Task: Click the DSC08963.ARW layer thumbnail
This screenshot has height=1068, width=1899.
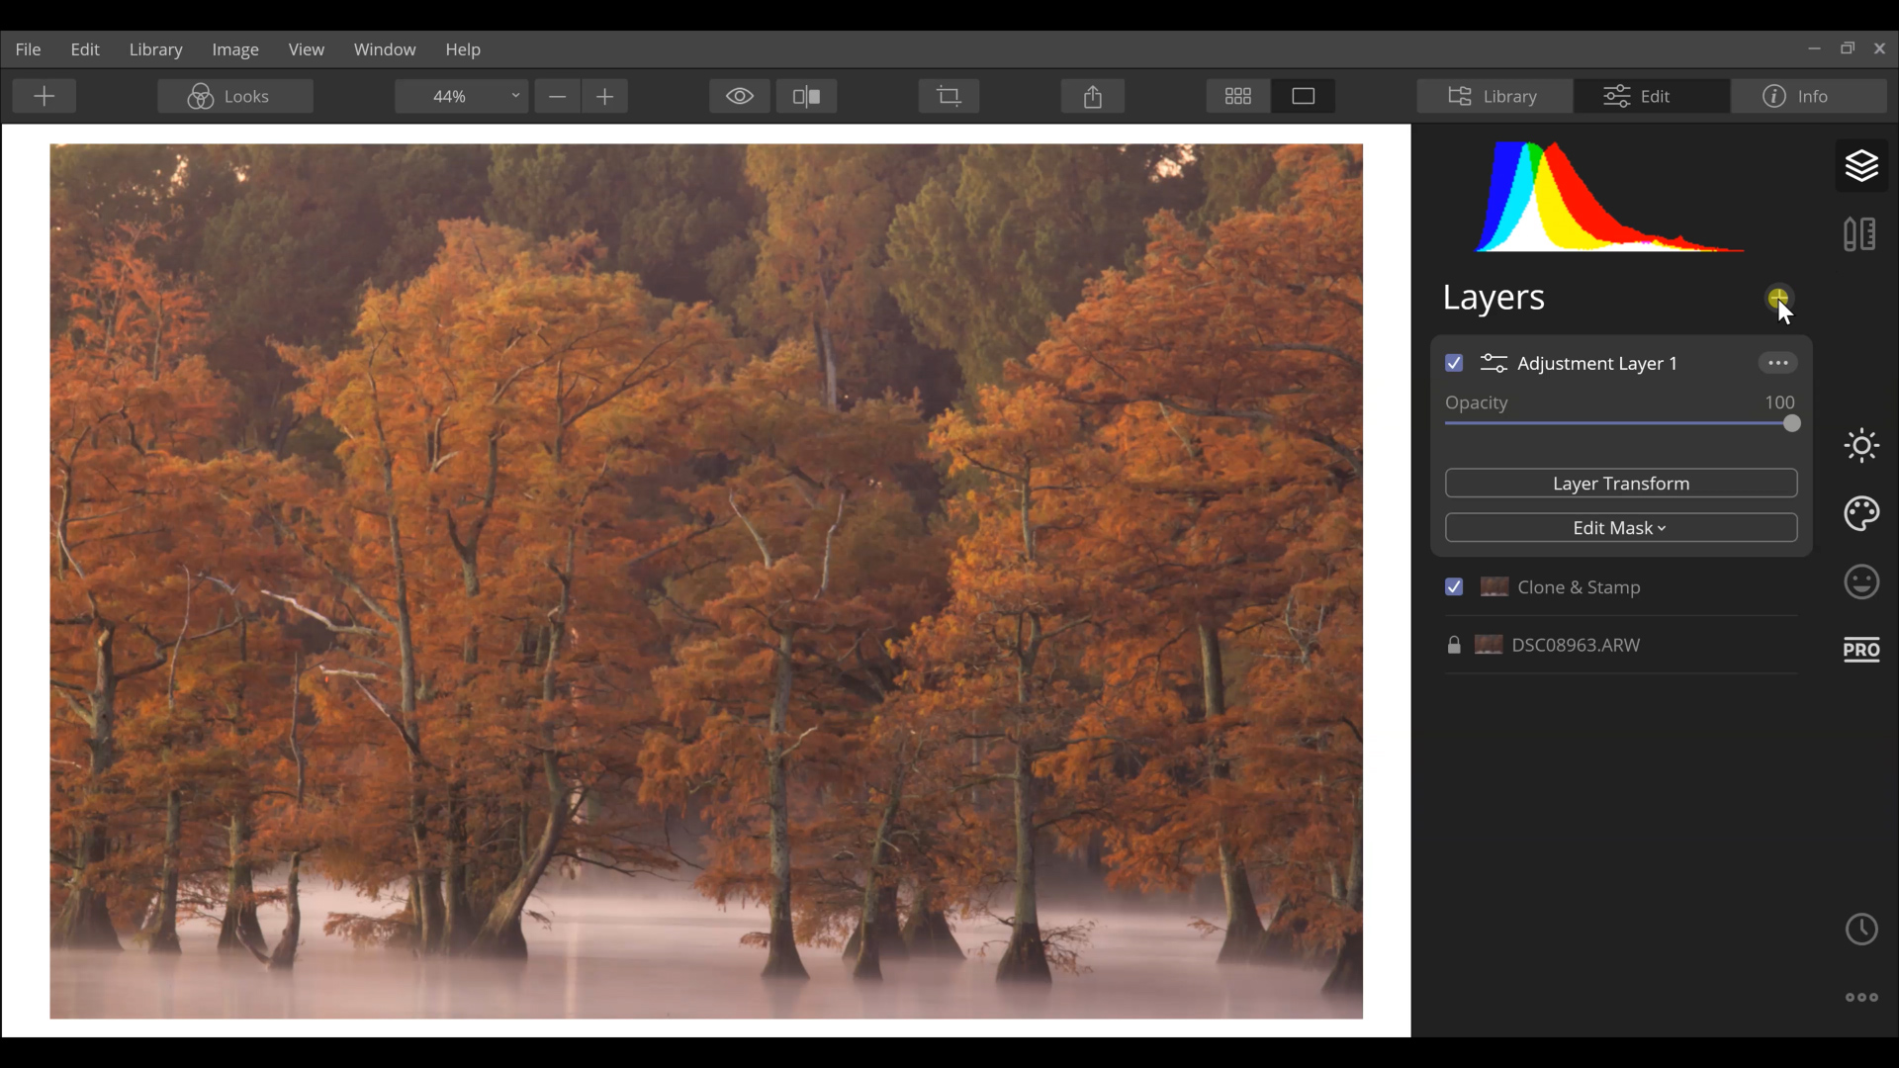Action: (x=1489, y=645)
